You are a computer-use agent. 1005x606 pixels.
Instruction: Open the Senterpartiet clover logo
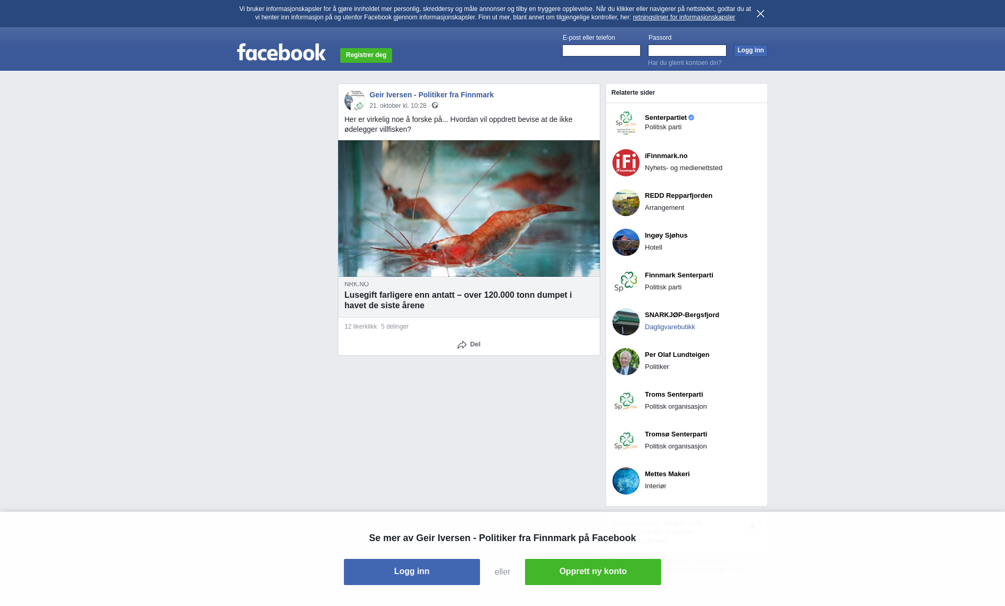(x=626, y=123)
